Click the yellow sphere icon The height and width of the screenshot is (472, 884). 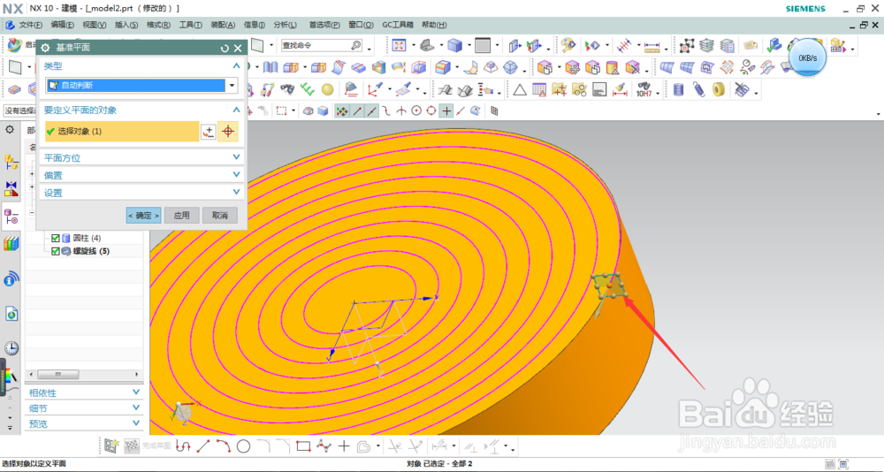[x=327, y=89]
